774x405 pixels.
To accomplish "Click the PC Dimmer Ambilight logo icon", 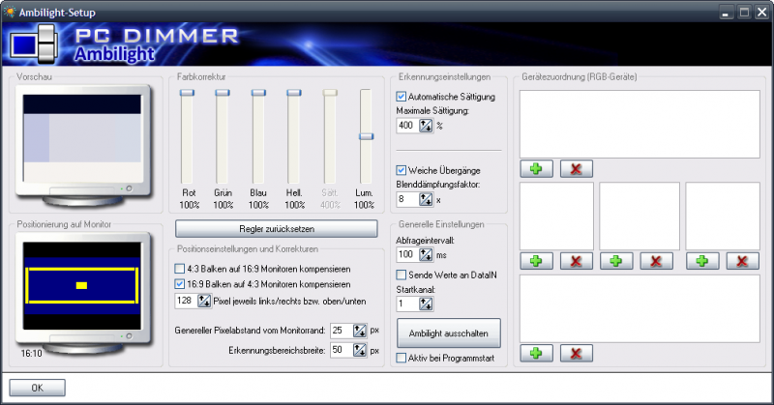I will tap(34, 43).
